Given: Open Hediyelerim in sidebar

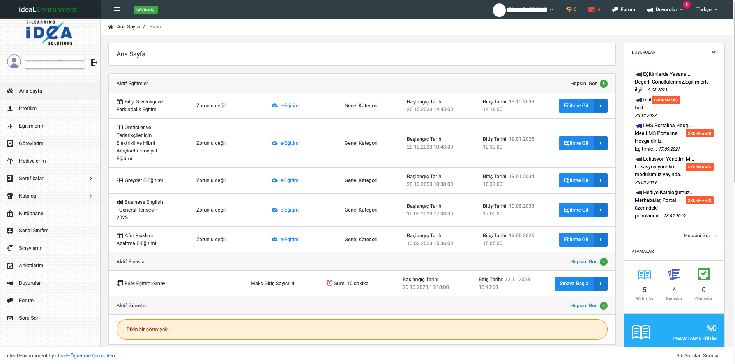Looking at the screenshot, I should click(50, 161).
